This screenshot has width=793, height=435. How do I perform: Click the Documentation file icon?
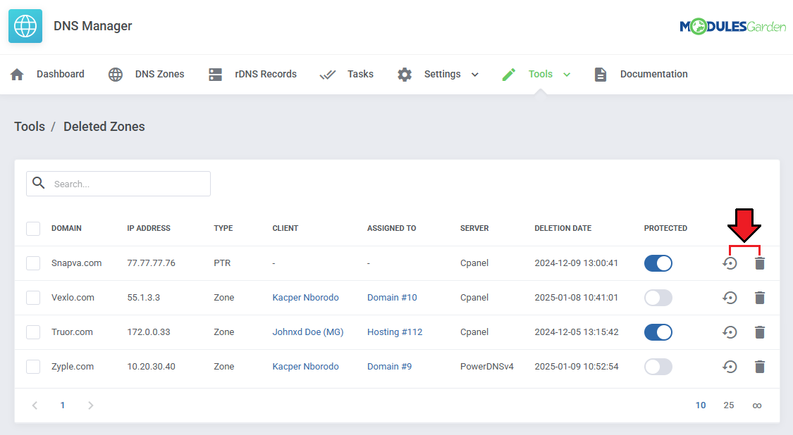pyautogui.click(x=601, y=75)
